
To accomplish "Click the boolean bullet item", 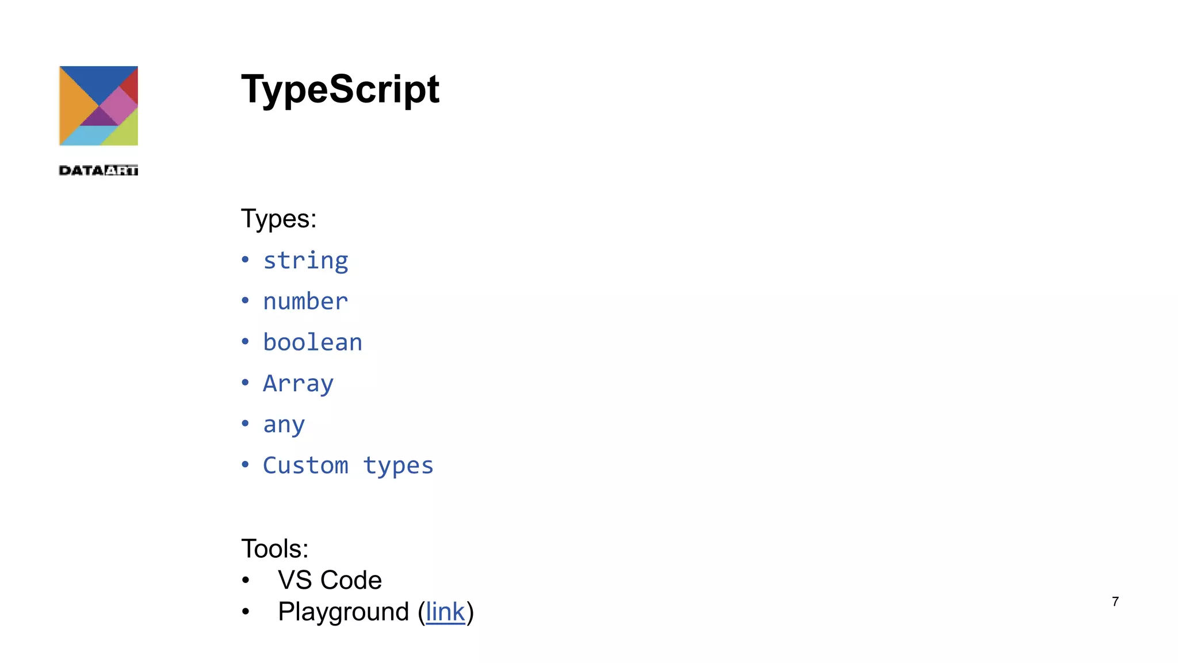I will point(312,342).
